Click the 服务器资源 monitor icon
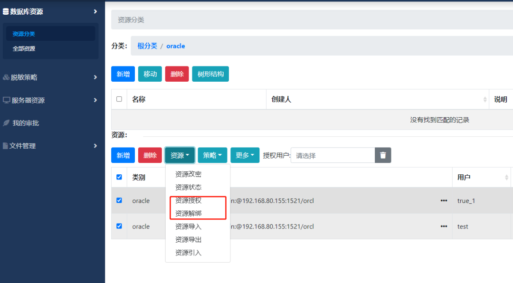The width and height of the screenshot is (513, 283). 6,100
